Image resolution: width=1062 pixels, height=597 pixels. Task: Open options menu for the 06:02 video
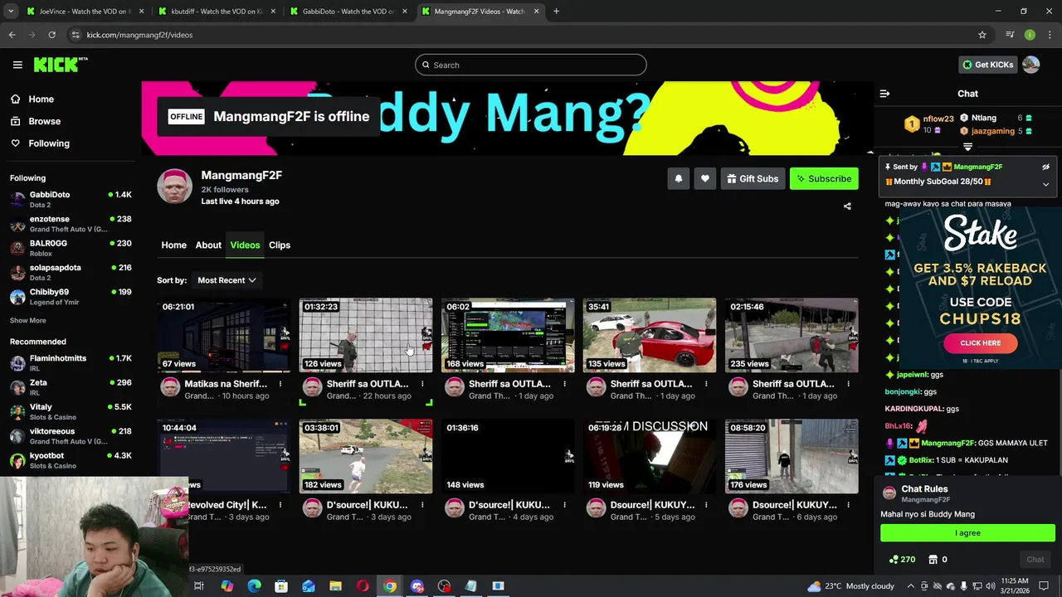(x=564, y=384)
